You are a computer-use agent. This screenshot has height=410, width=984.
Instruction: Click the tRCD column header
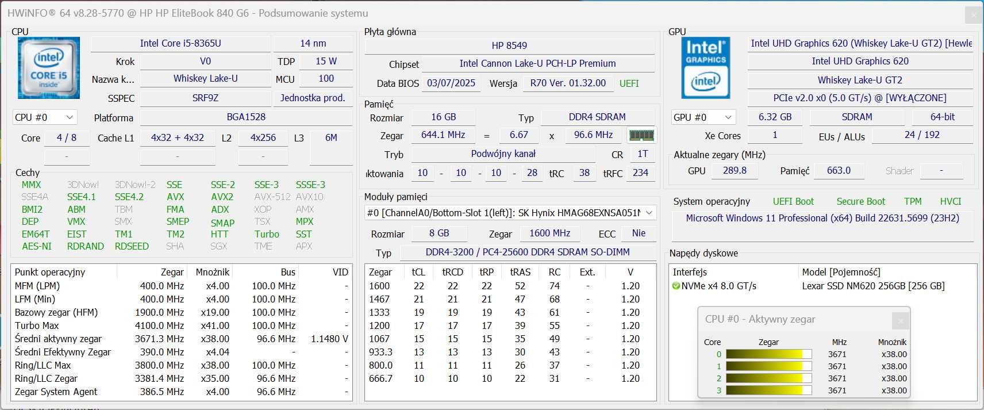452,272
